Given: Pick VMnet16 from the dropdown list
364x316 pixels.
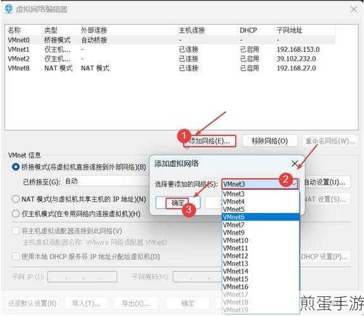Looking at the screenshot, I should click(x=260, y=287).
